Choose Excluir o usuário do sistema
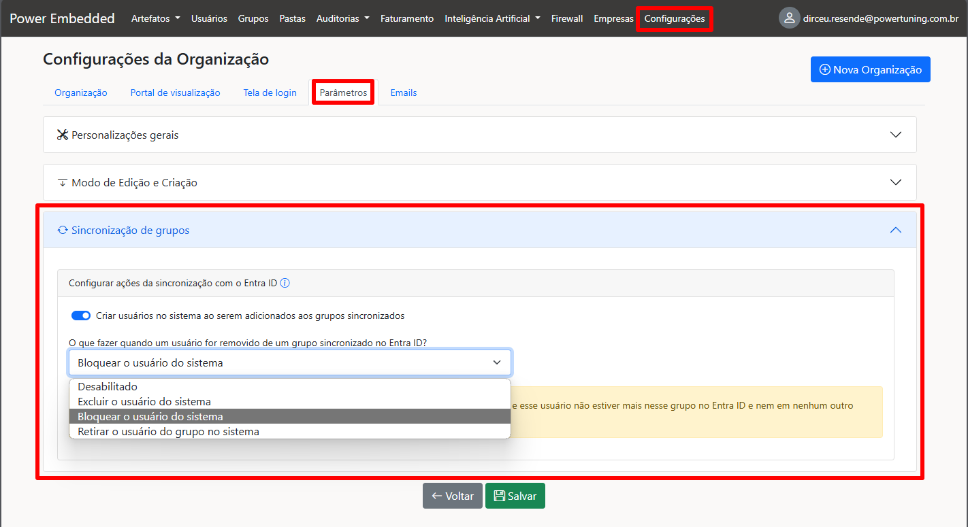The image size is (968, 527). coord(144,401)
